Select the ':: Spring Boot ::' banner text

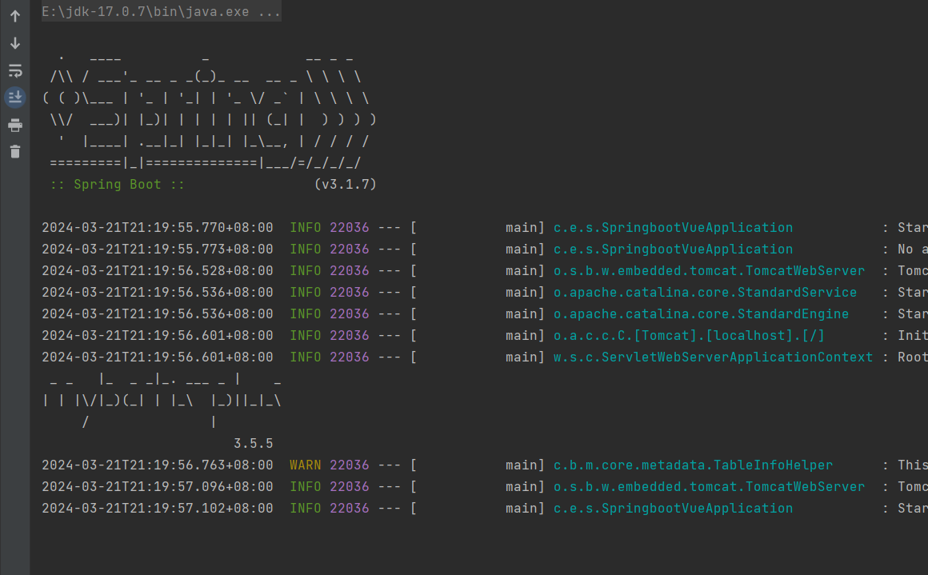tap(117, 185)
